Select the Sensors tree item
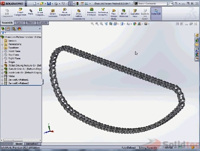Image resolution: width=200 pixels, height=151 pixels. (12, 40)
